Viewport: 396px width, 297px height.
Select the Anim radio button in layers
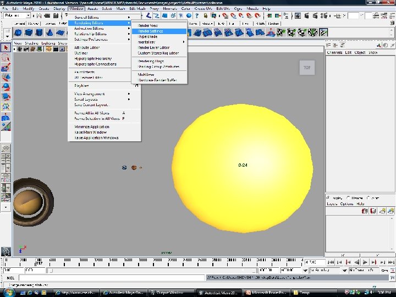point(370,197)
